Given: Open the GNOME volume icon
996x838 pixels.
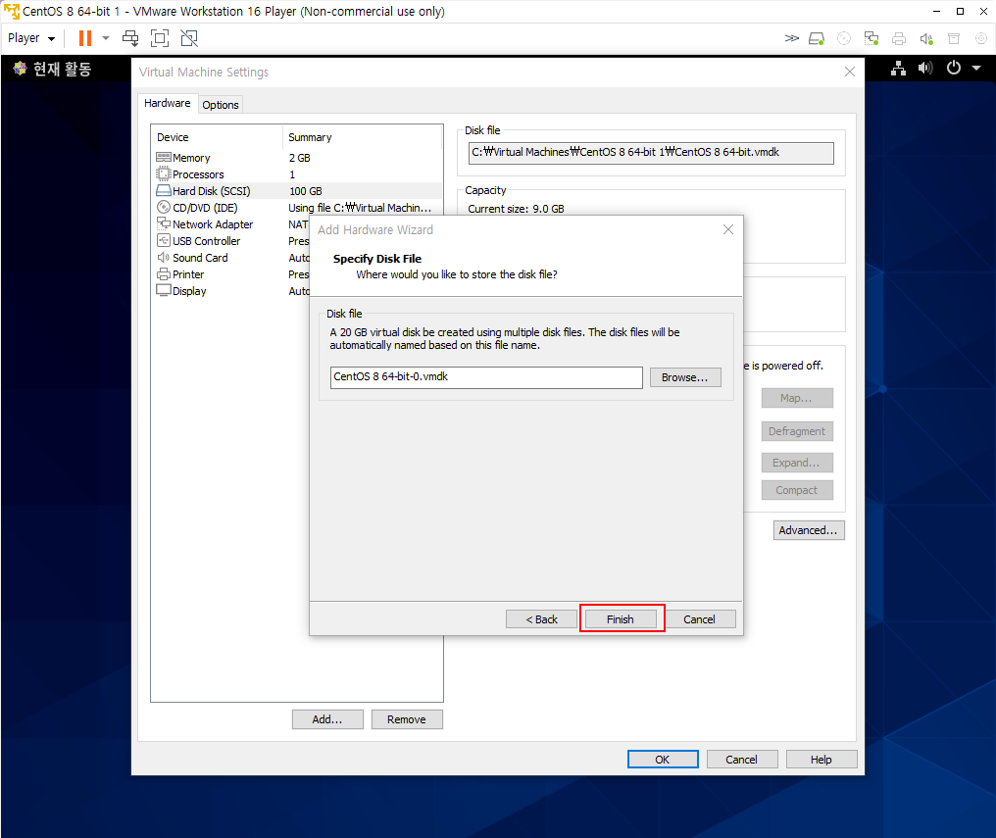Looking at the screenshot, I should (925, 68).
